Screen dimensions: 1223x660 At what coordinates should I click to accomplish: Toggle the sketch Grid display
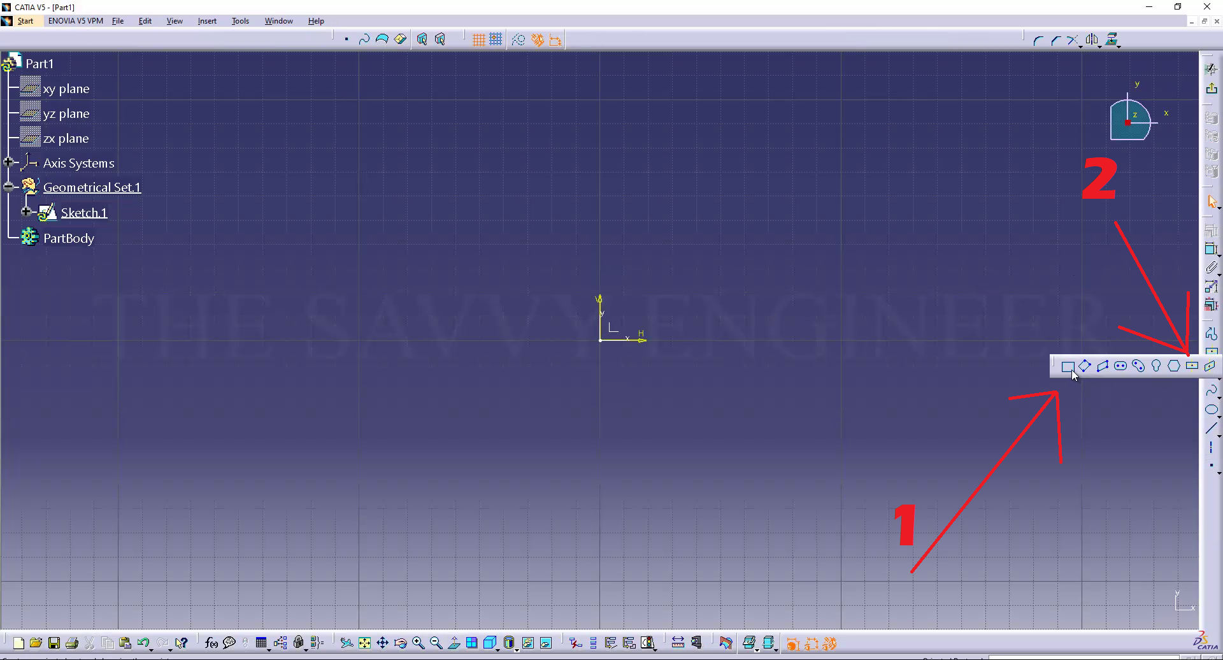[x=478, y=40]
